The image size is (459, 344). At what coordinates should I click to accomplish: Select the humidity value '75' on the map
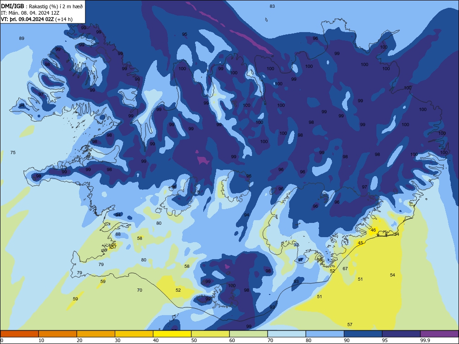[x=13, y=152]
